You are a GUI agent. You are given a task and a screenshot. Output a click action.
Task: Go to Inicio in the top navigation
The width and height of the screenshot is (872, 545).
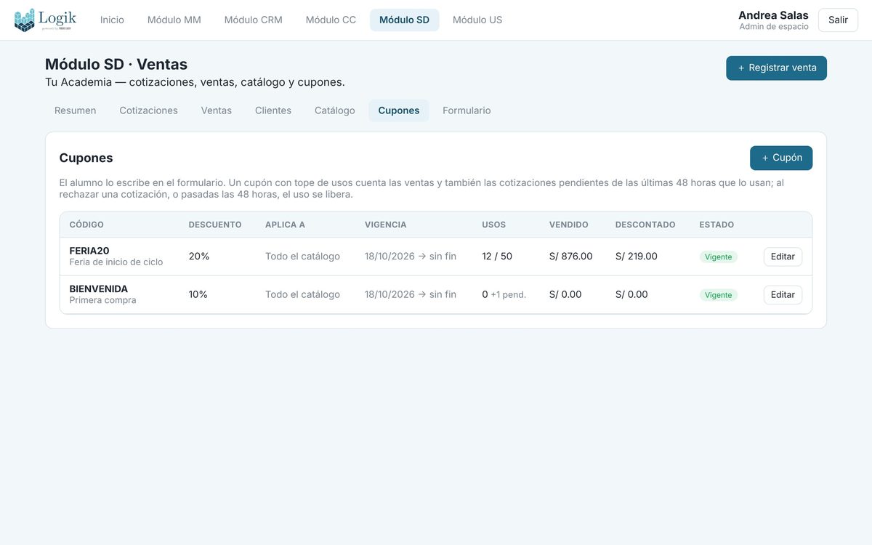point(112,20)
